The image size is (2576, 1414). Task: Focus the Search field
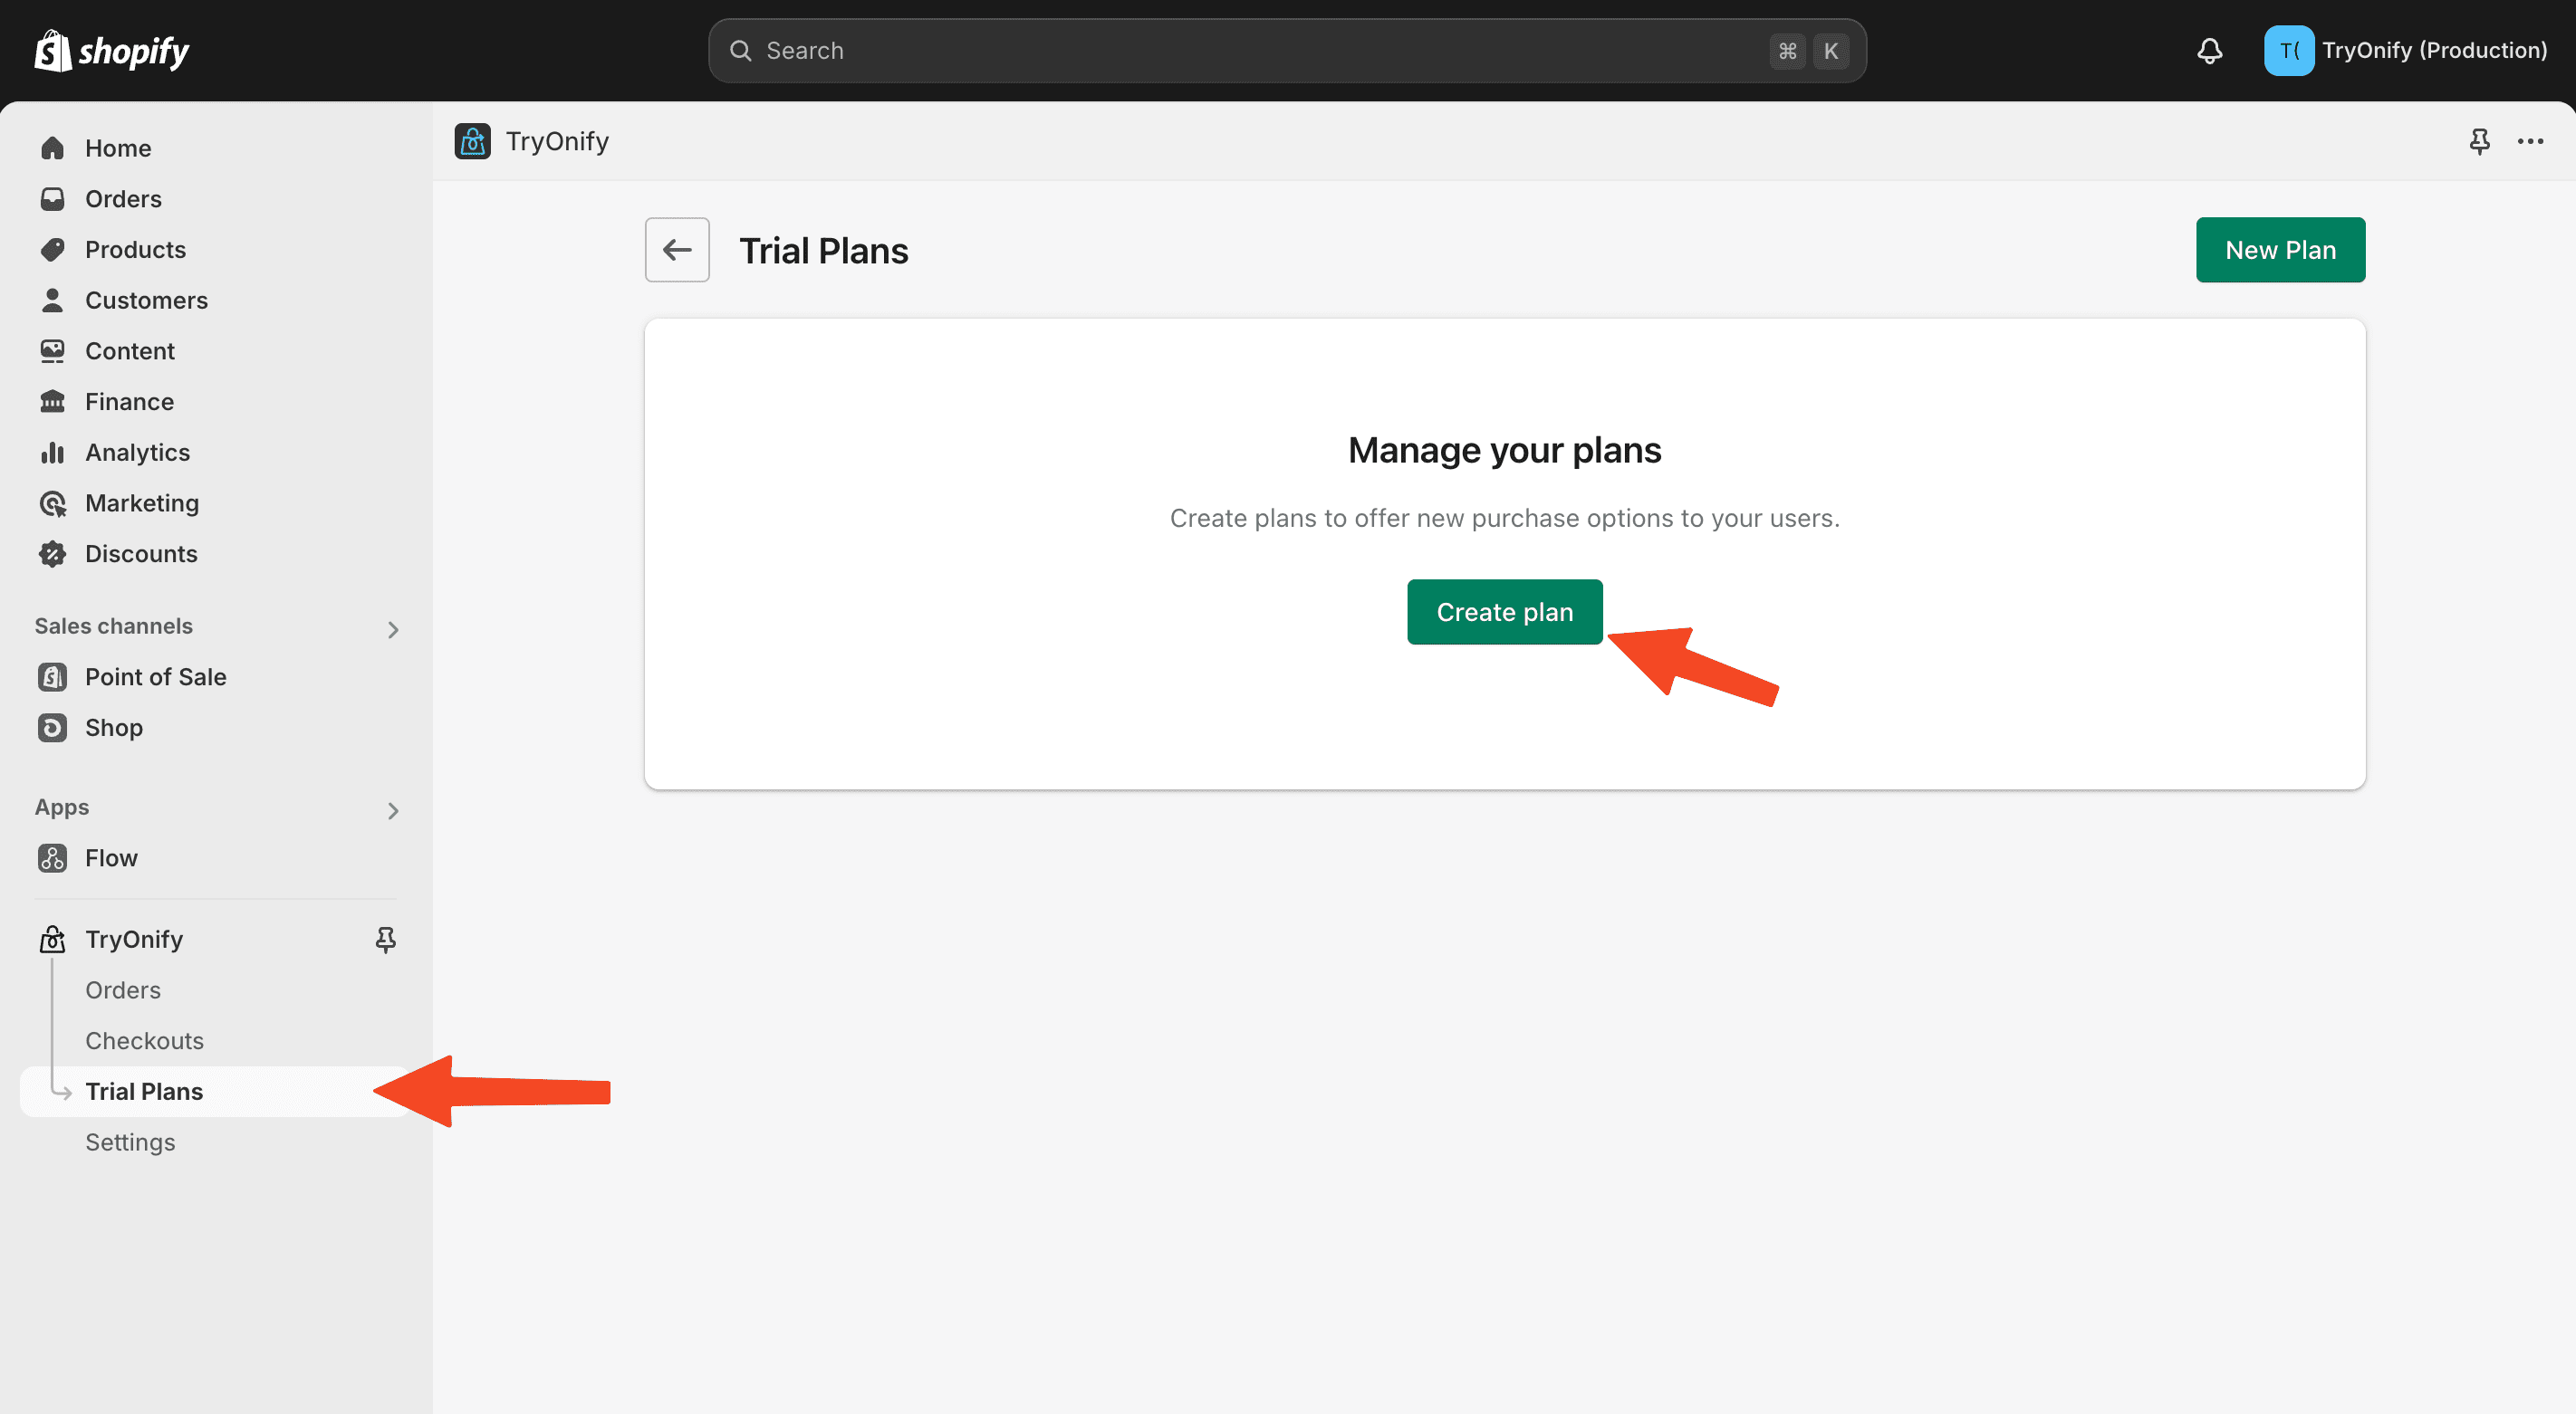point(1287,50)
